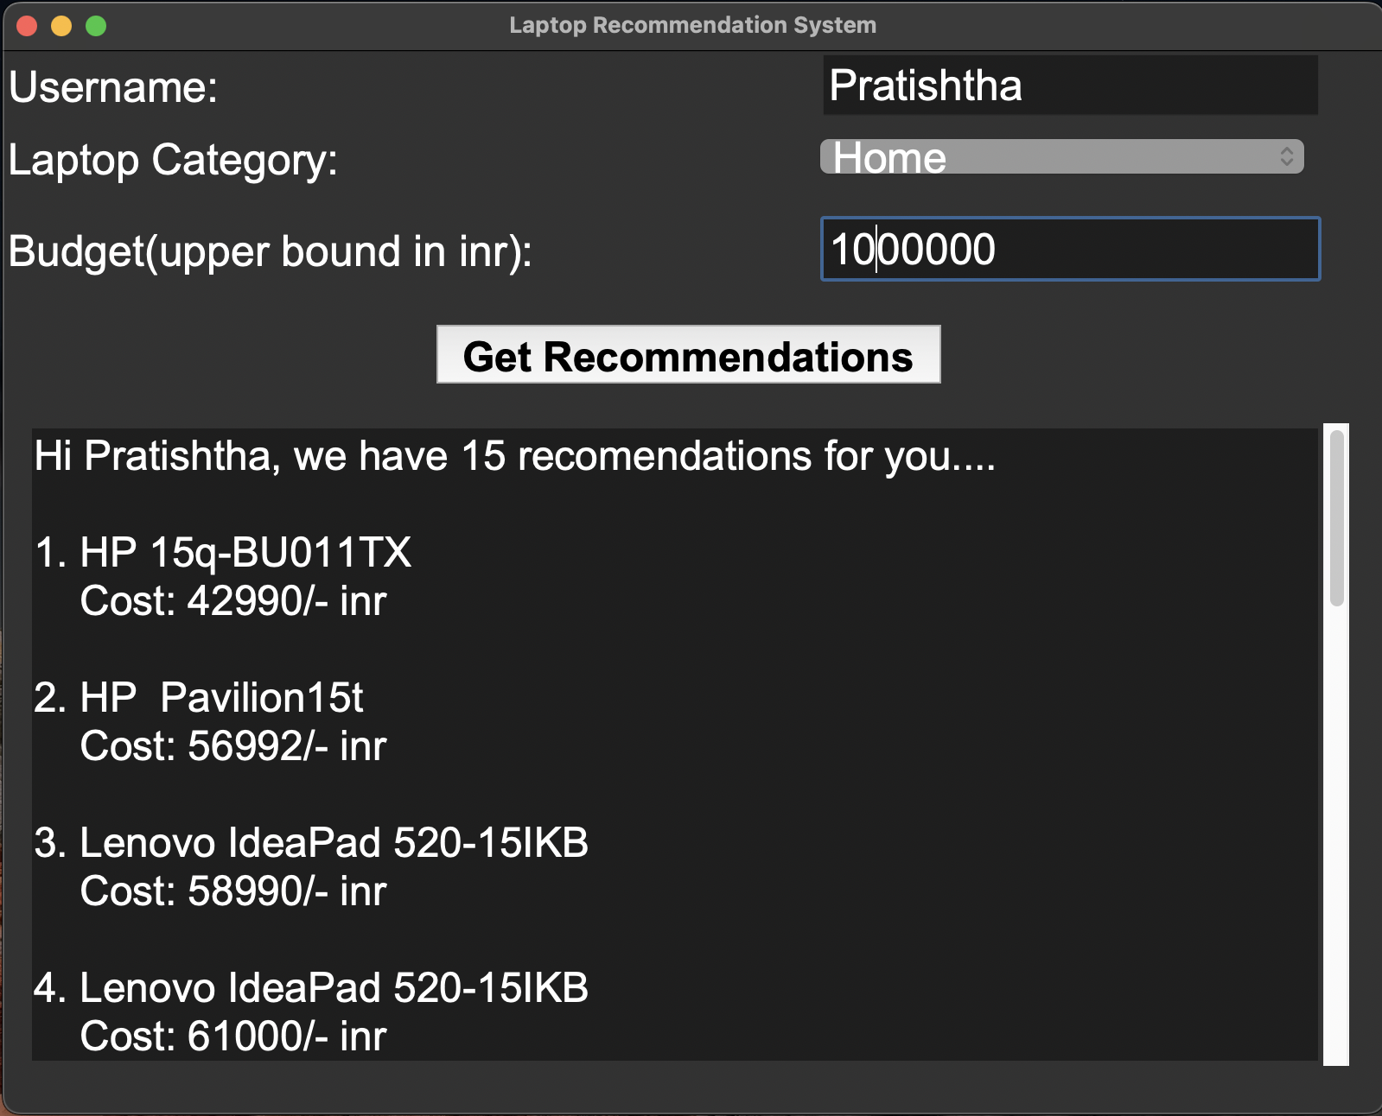Click the Cost: 61000/- inr line
Viewport: 1382px width, 1116px height.
233,1037
